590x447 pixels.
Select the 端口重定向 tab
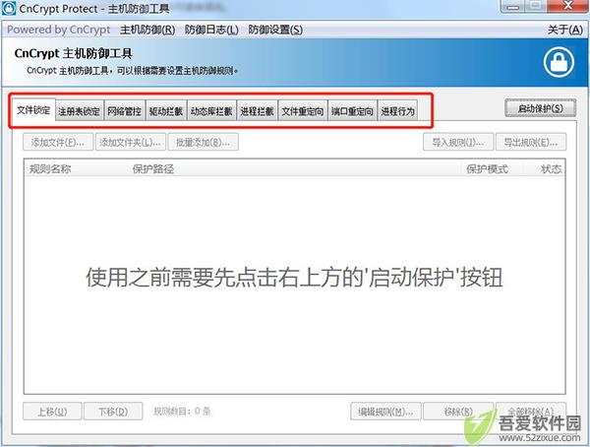point(352,111)
